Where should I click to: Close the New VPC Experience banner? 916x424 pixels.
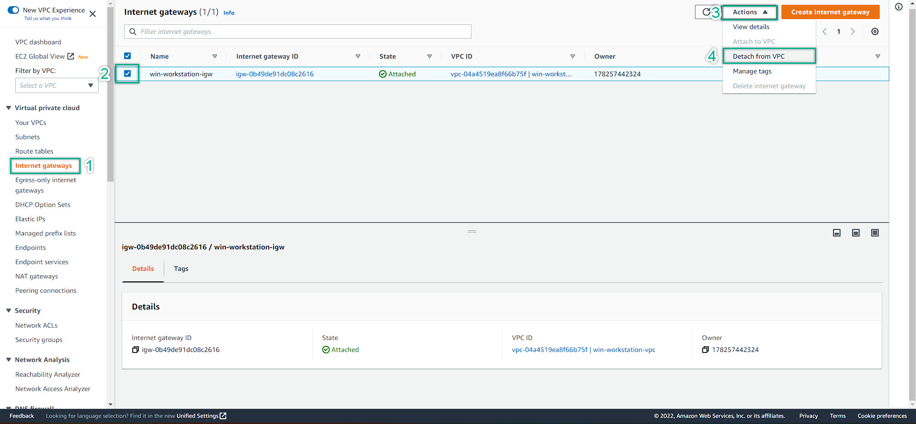click(93, 14)
